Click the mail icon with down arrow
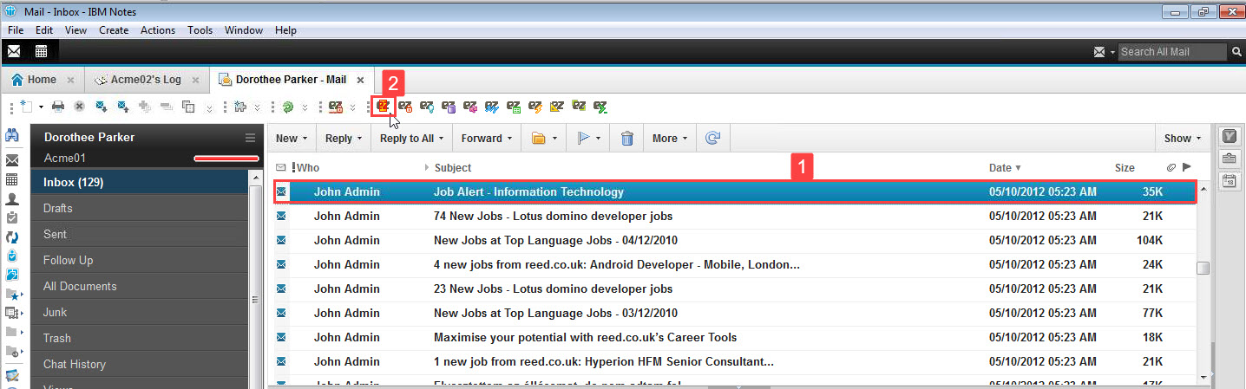 (x=102, y=107)
